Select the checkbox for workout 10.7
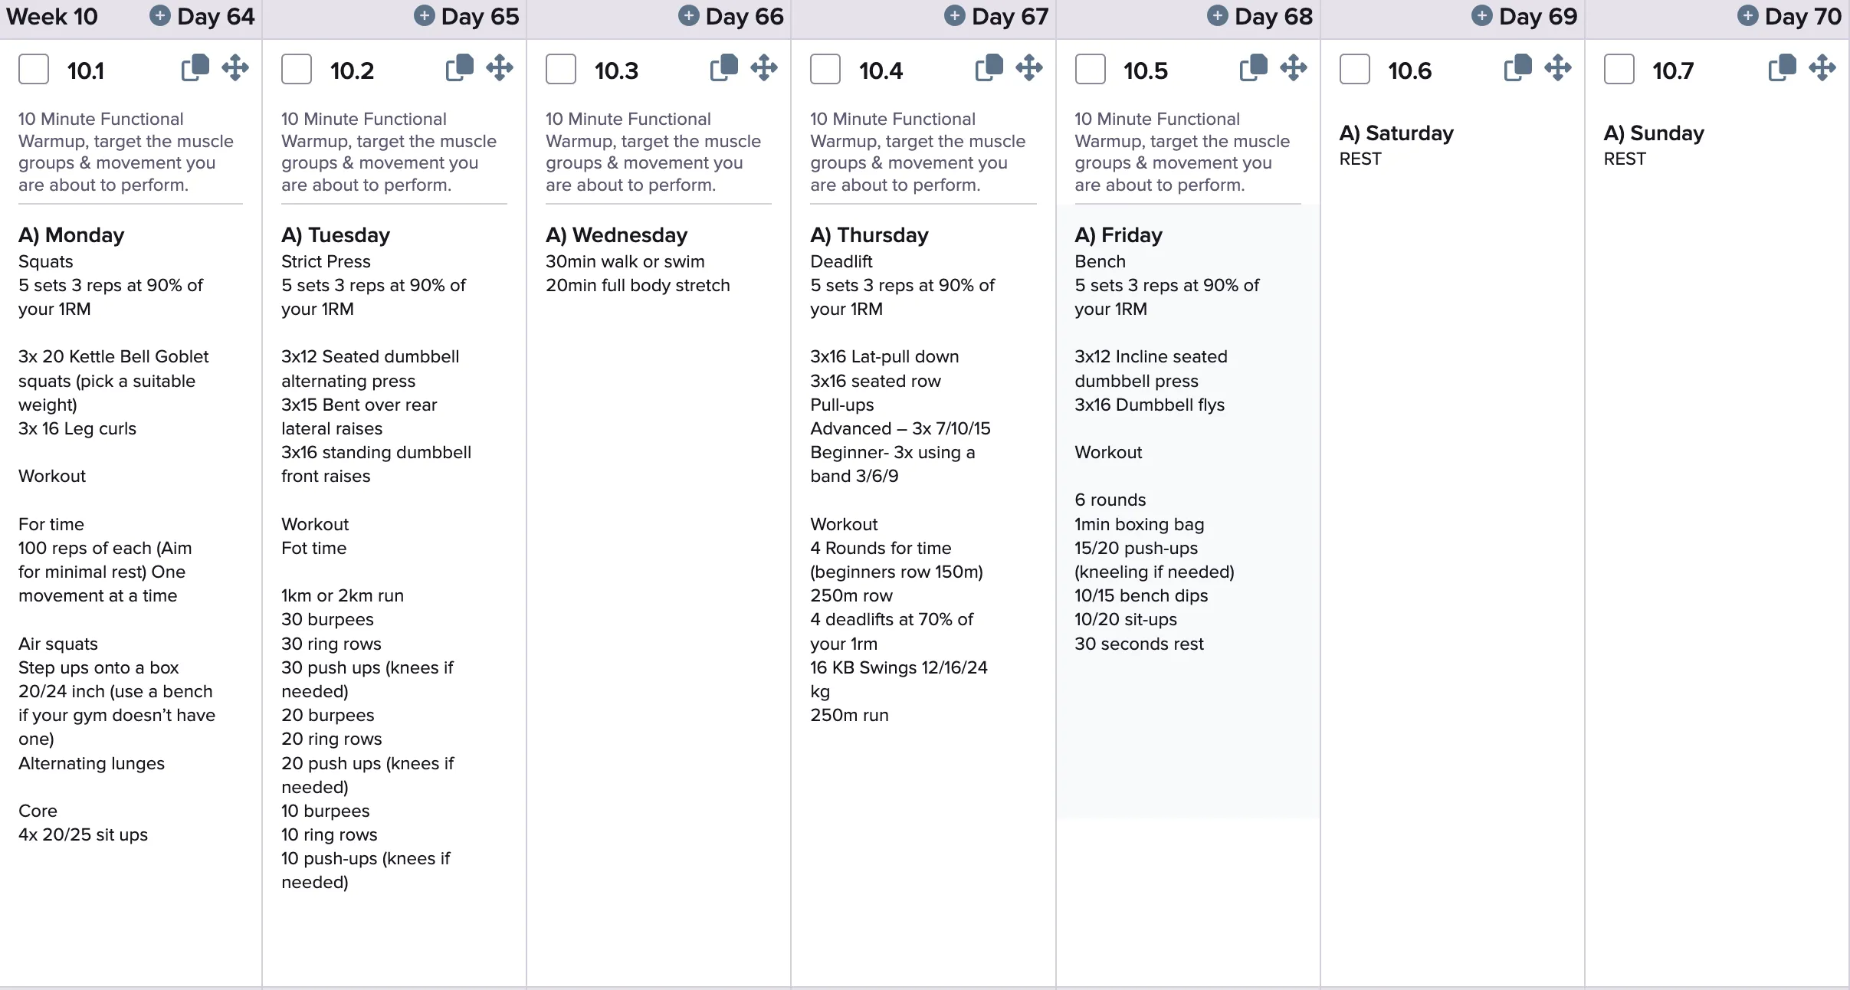This screenshot has height=990, width=1850. [x=1619, y=70]
